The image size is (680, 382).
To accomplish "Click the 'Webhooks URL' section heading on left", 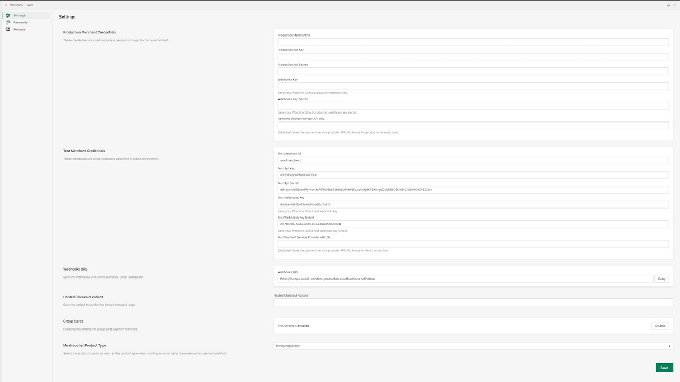I will 75,269.
